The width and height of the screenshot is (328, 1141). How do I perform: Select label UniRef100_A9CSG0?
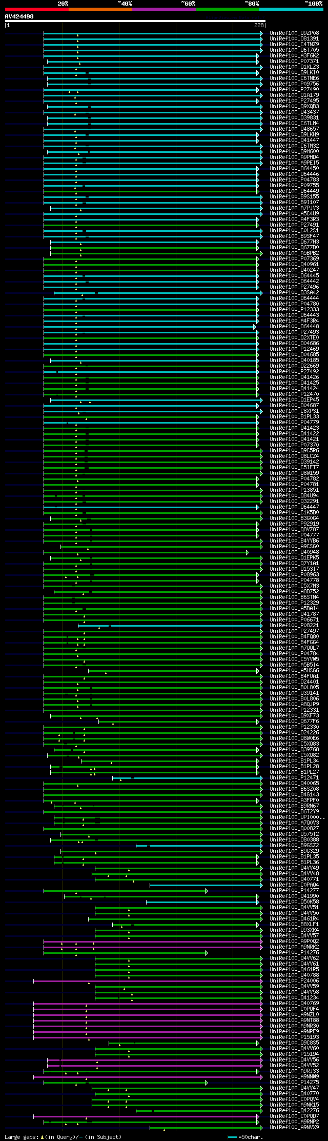(x=294, y=546)
